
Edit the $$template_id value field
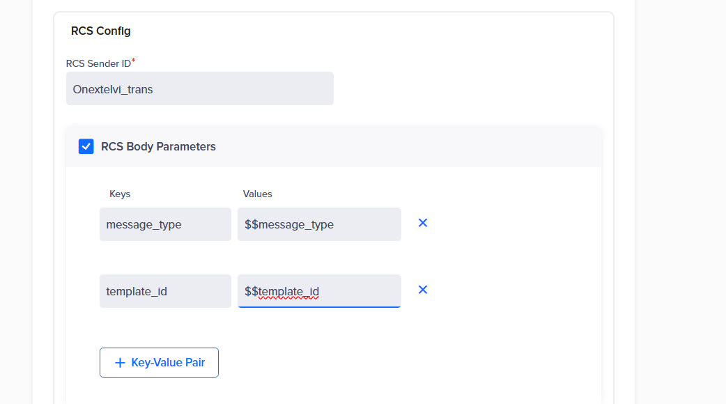(x=320, y=291)
